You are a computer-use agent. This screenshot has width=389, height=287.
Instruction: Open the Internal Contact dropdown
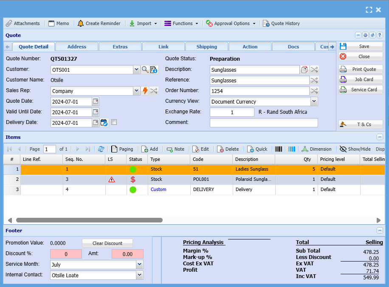[x=139, y=275]
